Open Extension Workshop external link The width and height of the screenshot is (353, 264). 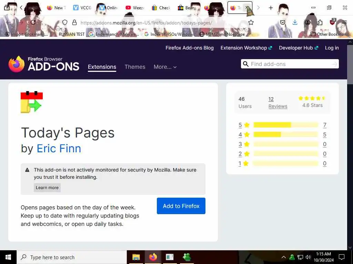(x=246, y=48)
